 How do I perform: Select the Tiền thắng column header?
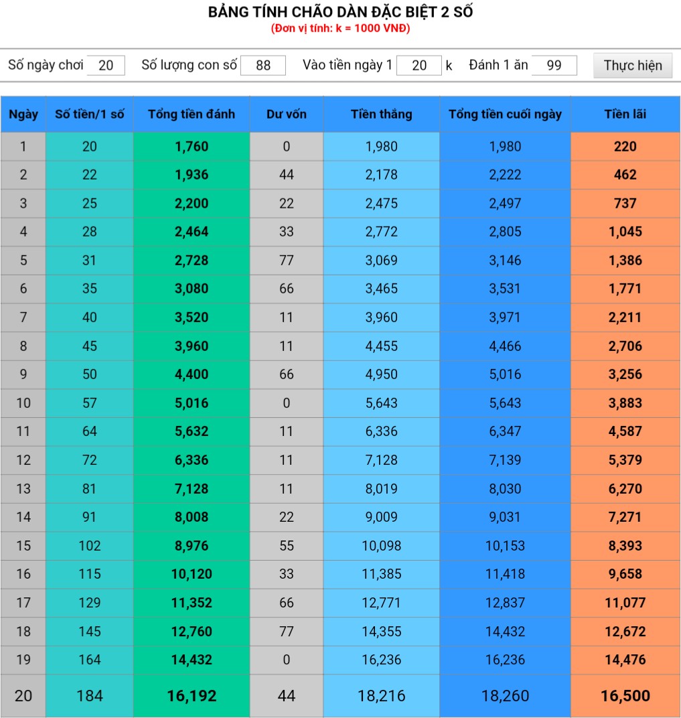click(381, 115)
